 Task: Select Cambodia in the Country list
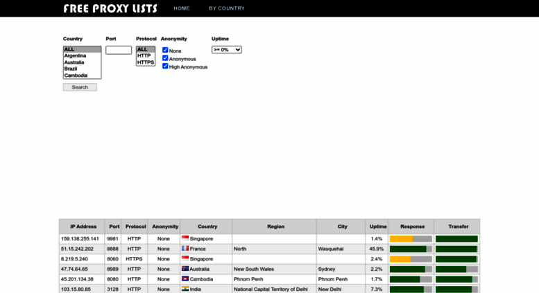82,76
